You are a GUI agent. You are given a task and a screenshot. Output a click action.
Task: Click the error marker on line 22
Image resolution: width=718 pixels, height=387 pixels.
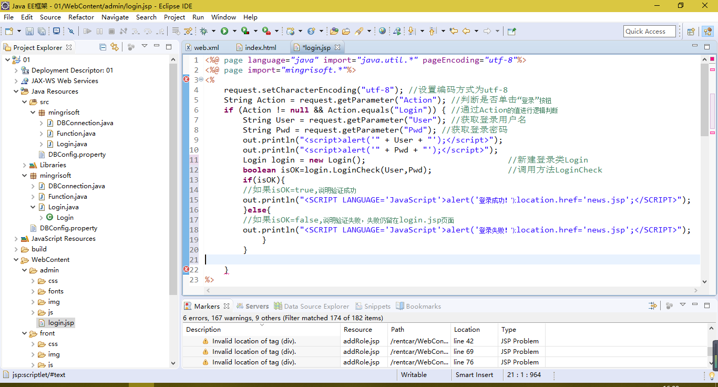tap(186, 269)
